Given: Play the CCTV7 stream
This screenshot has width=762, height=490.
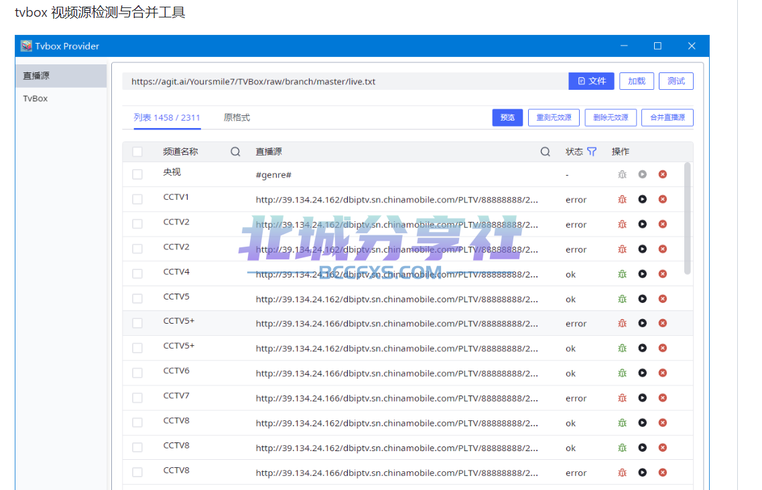Looking at the screenshot, I should [643, 398].
